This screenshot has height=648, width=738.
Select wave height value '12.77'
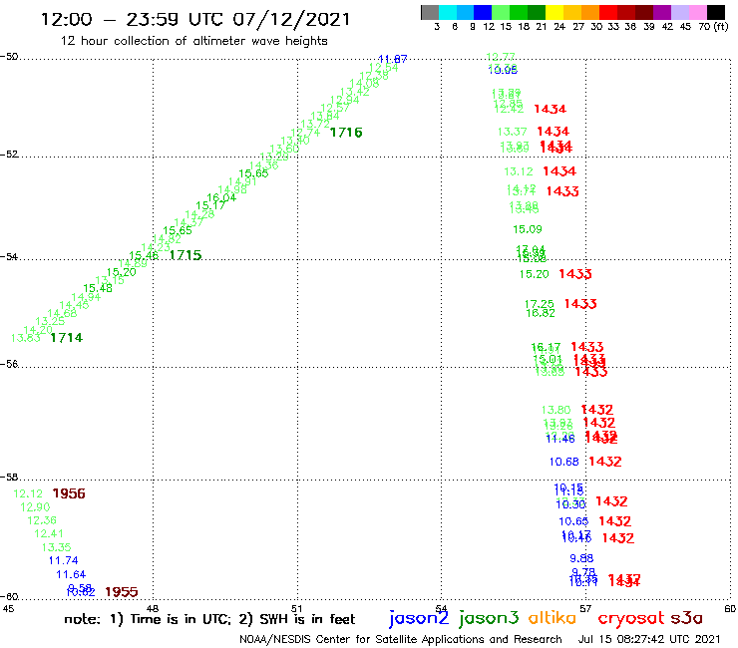tap(501, 57)
